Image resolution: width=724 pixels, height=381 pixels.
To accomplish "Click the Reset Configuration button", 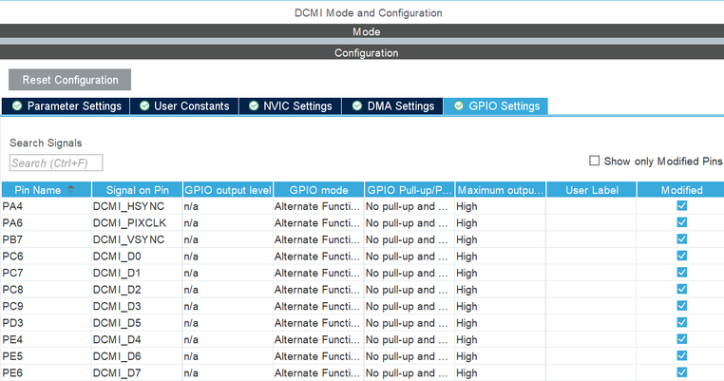I will pyautogui.click(x=69, y=80).
